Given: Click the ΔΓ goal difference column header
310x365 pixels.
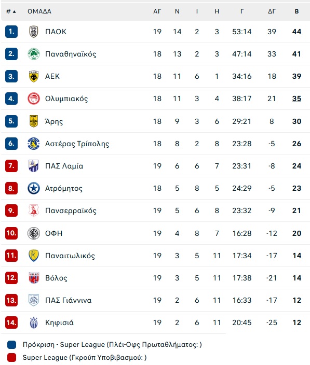Looking at the screenshot, I should click(272, 11).
